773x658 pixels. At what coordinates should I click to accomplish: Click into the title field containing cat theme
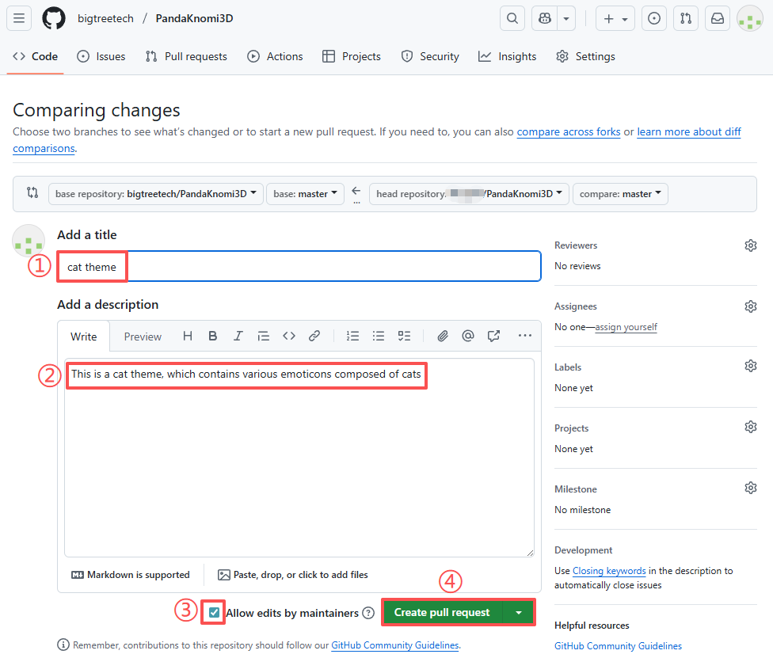[317, 267]
